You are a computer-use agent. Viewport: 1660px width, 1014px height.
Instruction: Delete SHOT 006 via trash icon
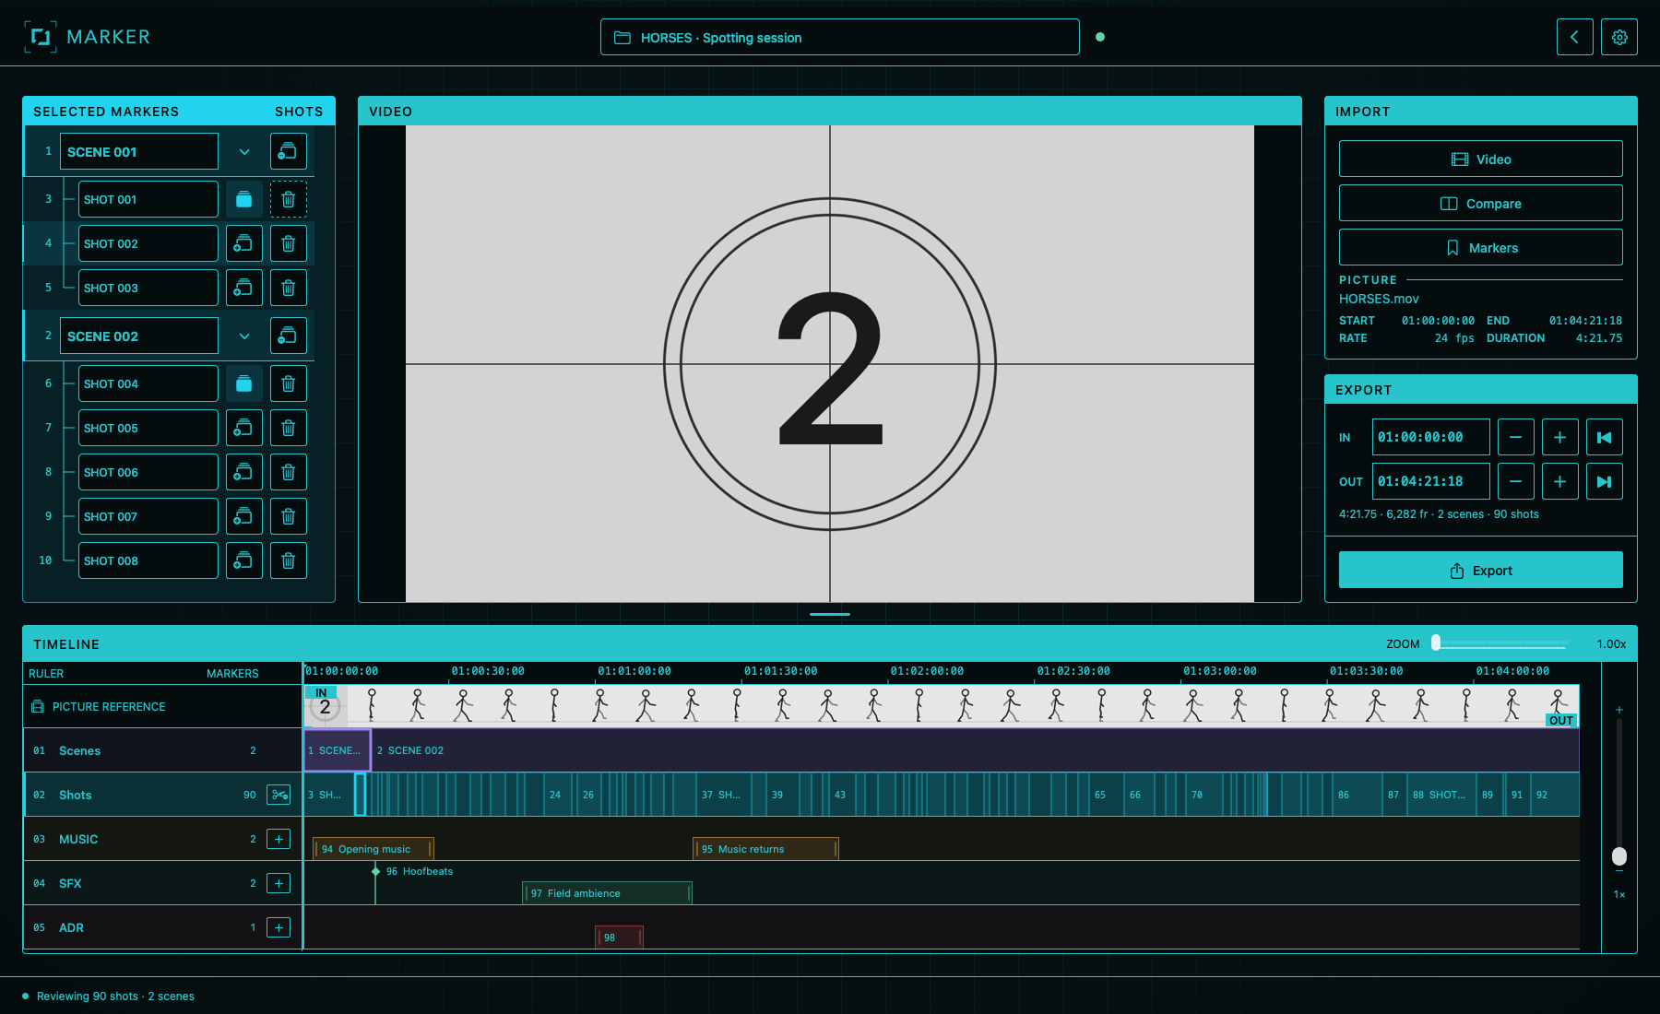click(289, 472)
